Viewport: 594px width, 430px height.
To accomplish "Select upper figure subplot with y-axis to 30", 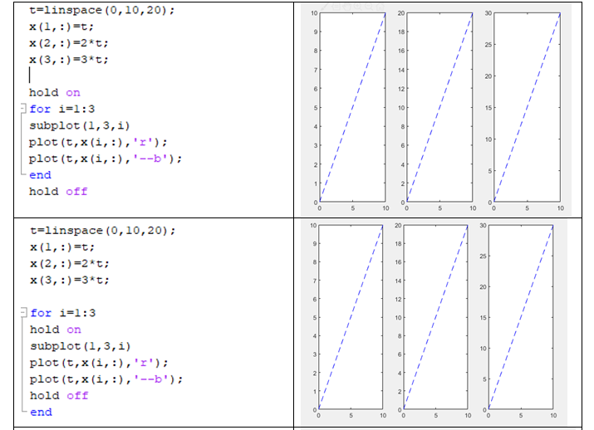I will tap(527, 106).
